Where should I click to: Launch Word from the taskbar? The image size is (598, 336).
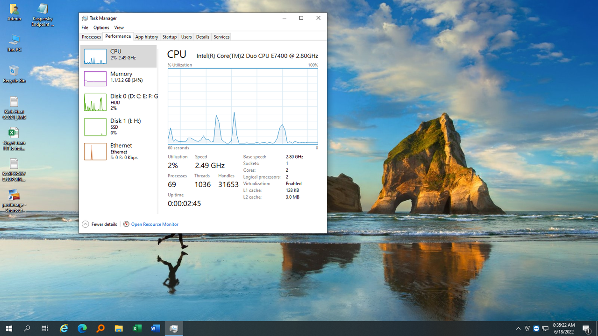click(155, 329)
